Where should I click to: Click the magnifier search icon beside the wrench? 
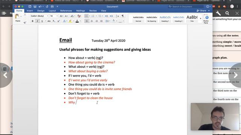coord(227,13)
